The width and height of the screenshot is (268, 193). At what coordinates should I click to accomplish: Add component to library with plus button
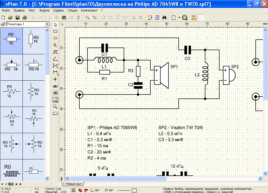tap(2, 184)
